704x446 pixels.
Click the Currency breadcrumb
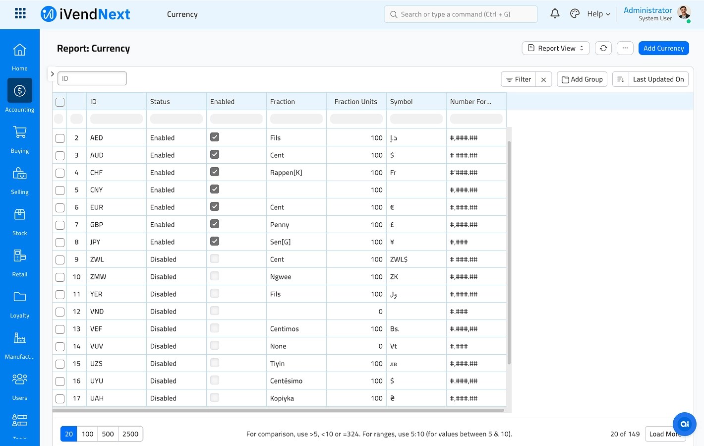[x=182, y=14]
